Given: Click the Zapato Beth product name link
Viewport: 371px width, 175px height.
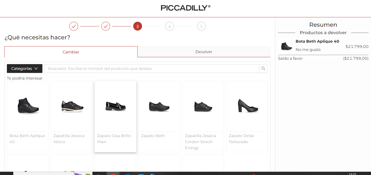Looking at the screenshot, I should 153,136.
